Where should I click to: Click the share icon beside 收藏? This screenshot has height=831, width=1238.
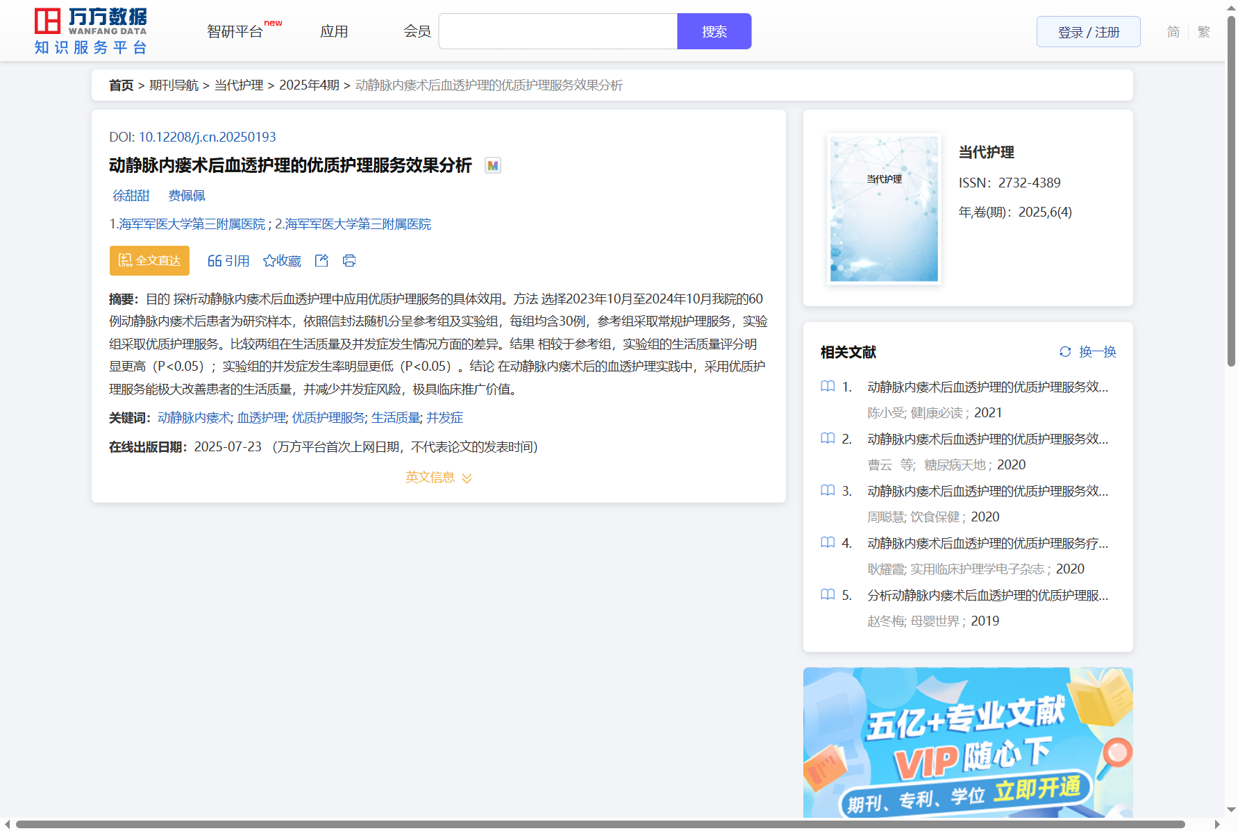point(321,260)
